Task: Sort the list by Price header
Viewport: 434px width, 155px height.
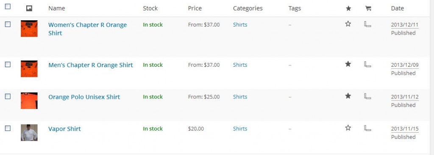Action: [x=195, y=8]
